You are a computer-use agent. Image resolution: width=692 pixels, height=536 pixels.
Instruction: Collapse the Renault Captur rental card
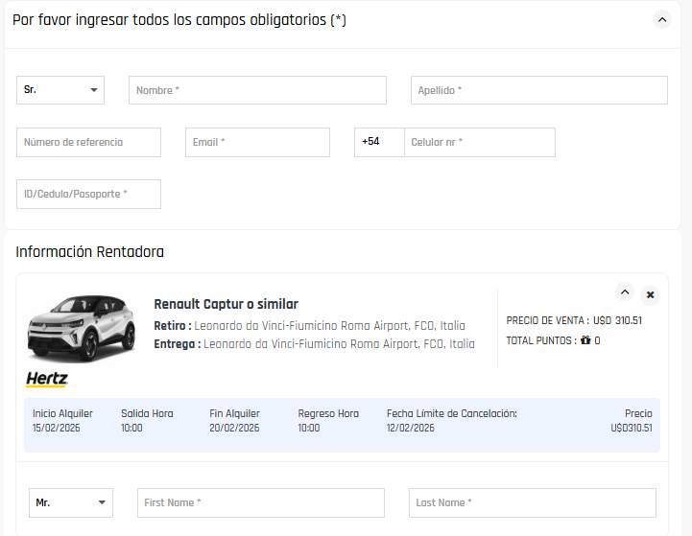pyautogui.click(x=625, y=292)
